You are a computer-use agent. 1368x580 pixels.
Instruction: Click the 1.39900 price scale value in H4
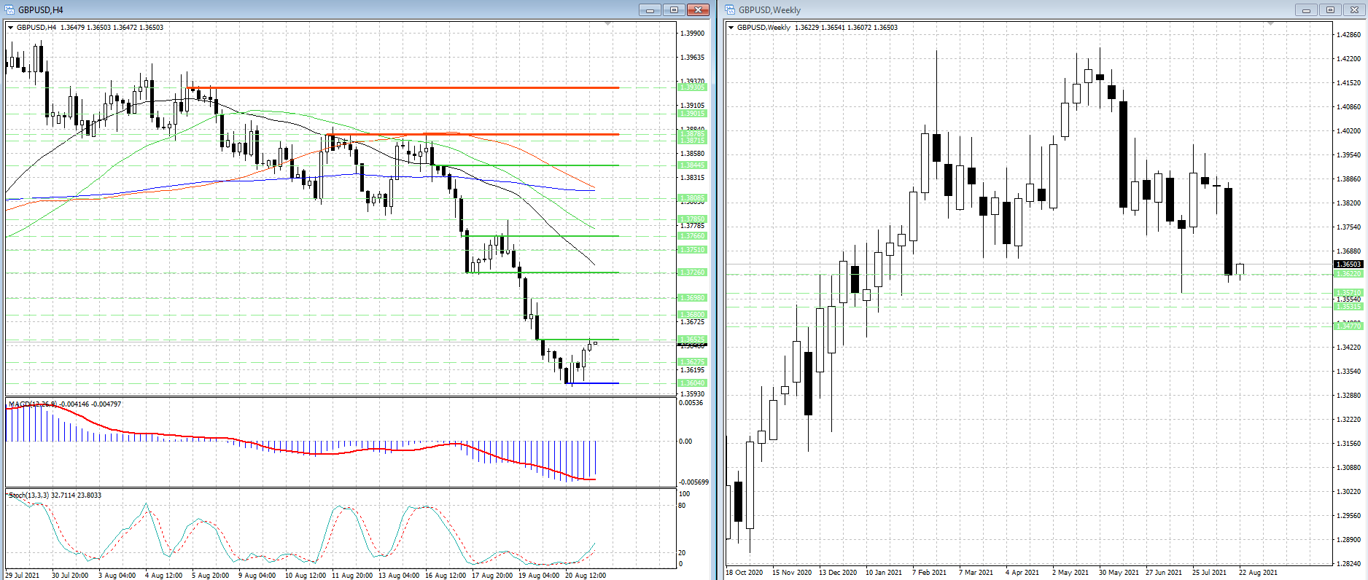click(x=692, y=33)
